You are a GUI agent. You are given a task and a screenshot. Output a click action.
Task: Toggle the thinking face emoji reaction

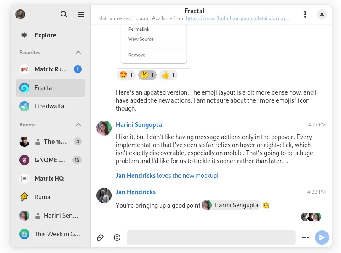pos(147,75)
